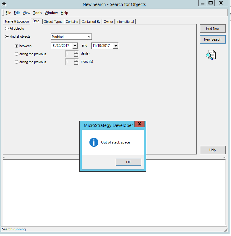This screenshot has width=231, height=236.
Task: Click the Help button on right panel
Action: pos(213,150)
